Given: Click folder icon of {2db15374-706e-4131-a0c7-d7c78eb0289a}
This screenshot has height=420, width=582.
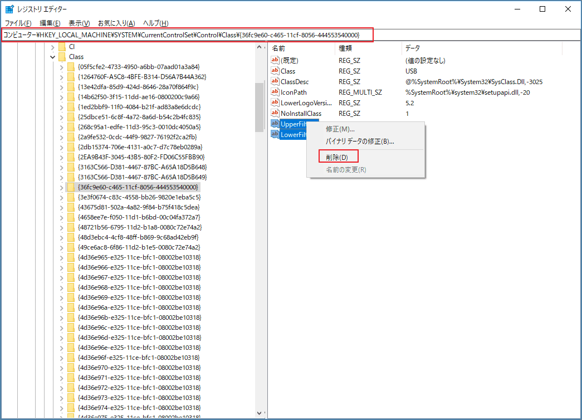Looking at the screenshot, I should 71,147.
